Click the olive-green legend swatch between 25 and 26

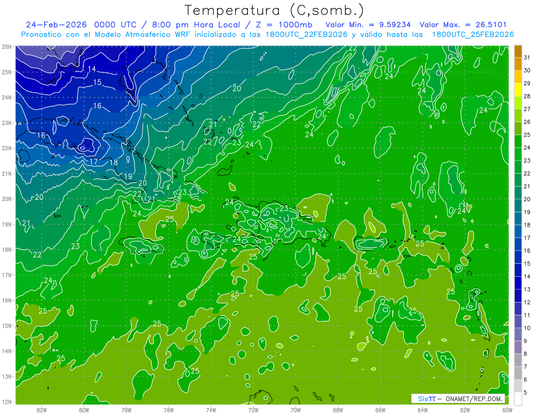click(x=518, y=129)
